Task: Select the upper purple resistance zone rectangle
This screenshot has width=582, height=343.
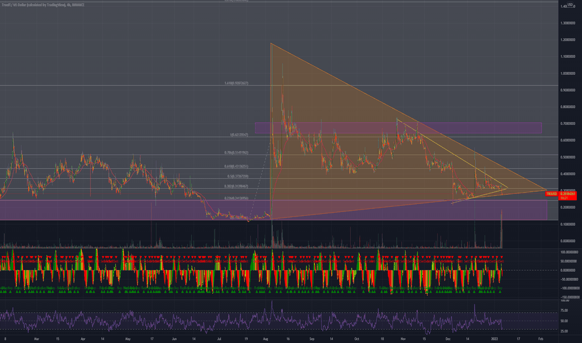Action: pyautogui.click(x=398, y=128)
